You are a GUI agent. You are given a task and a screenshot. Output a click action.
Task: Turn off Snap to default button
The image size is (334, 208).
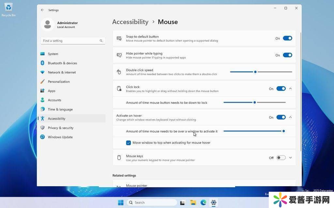[287, 38]
